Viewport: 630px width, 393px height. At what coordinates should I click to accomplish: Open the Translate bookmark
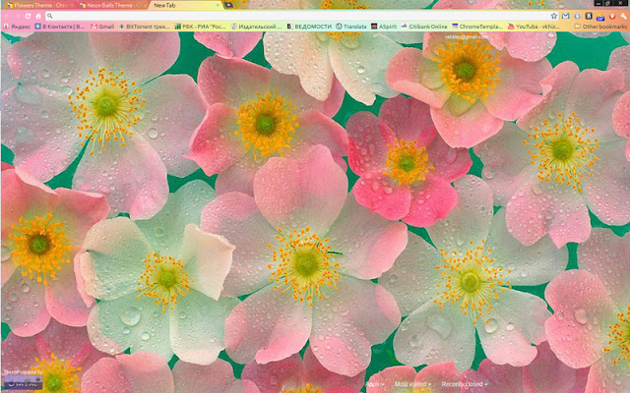[351, 27]
